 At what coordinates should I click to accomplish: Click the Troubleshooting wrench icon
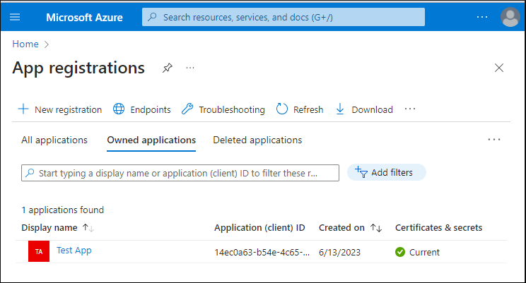click(x=187, y=109)
